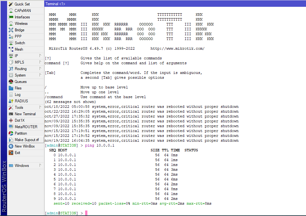
Task: Click Make Supout.rif to generate support file
Action: 23,139
